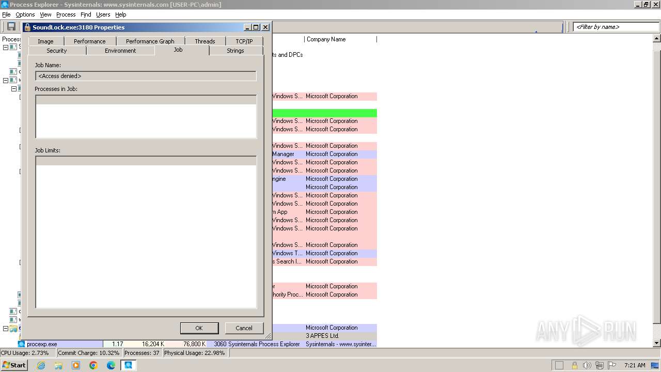661x372 pixels.
Task: Open the Action Center flag tray icon
Action: (612, 365)
